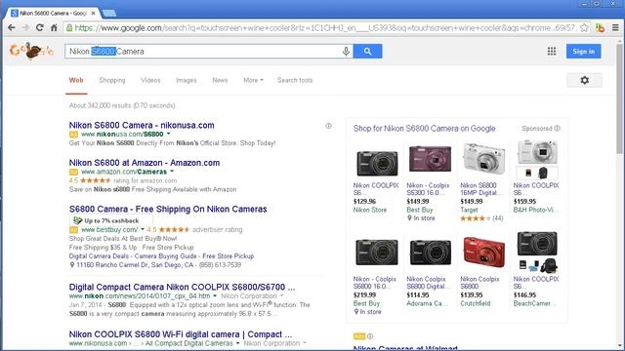Switch to the Videos tab
This screenshot has width=625, height=351.
(150, 80)
